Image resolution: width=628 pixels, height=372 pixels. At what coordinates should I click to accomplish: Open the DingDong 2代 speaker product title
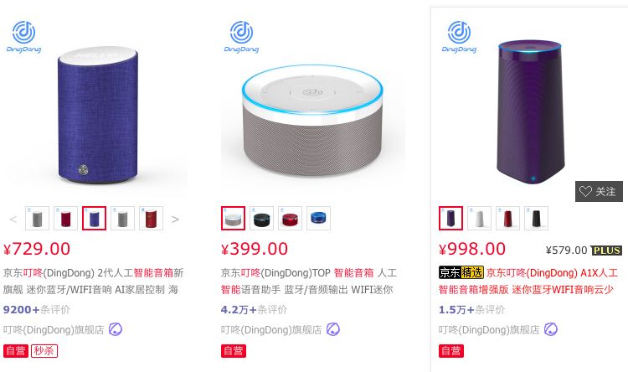(93, 281)
